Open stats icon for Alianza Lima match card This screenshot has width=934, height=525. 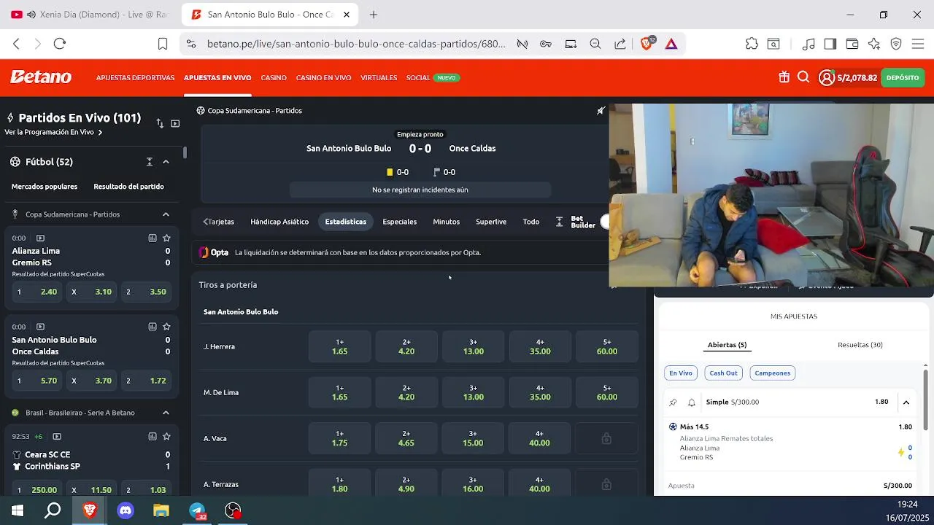[153, 238]
